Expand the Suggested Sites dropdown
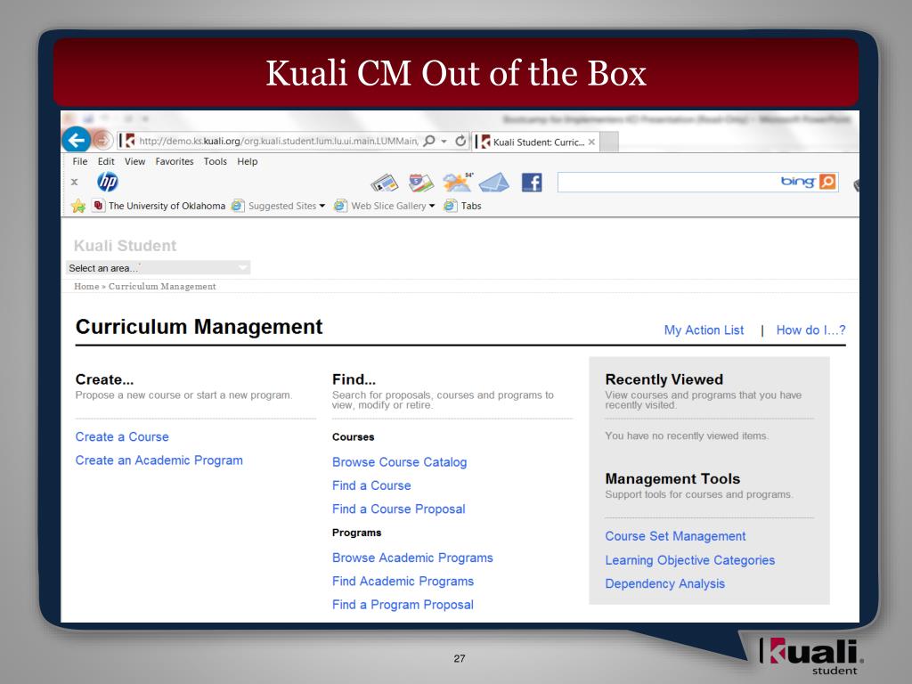The image size is (912, 684). click(x=322, y=206)
